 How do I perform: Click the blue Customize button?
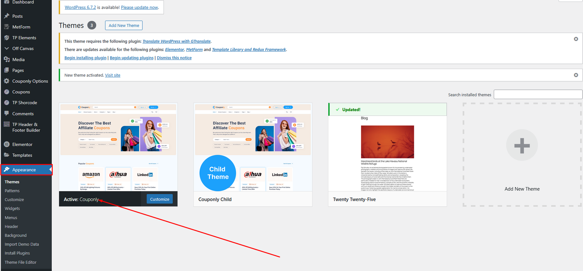click(160, 199)
